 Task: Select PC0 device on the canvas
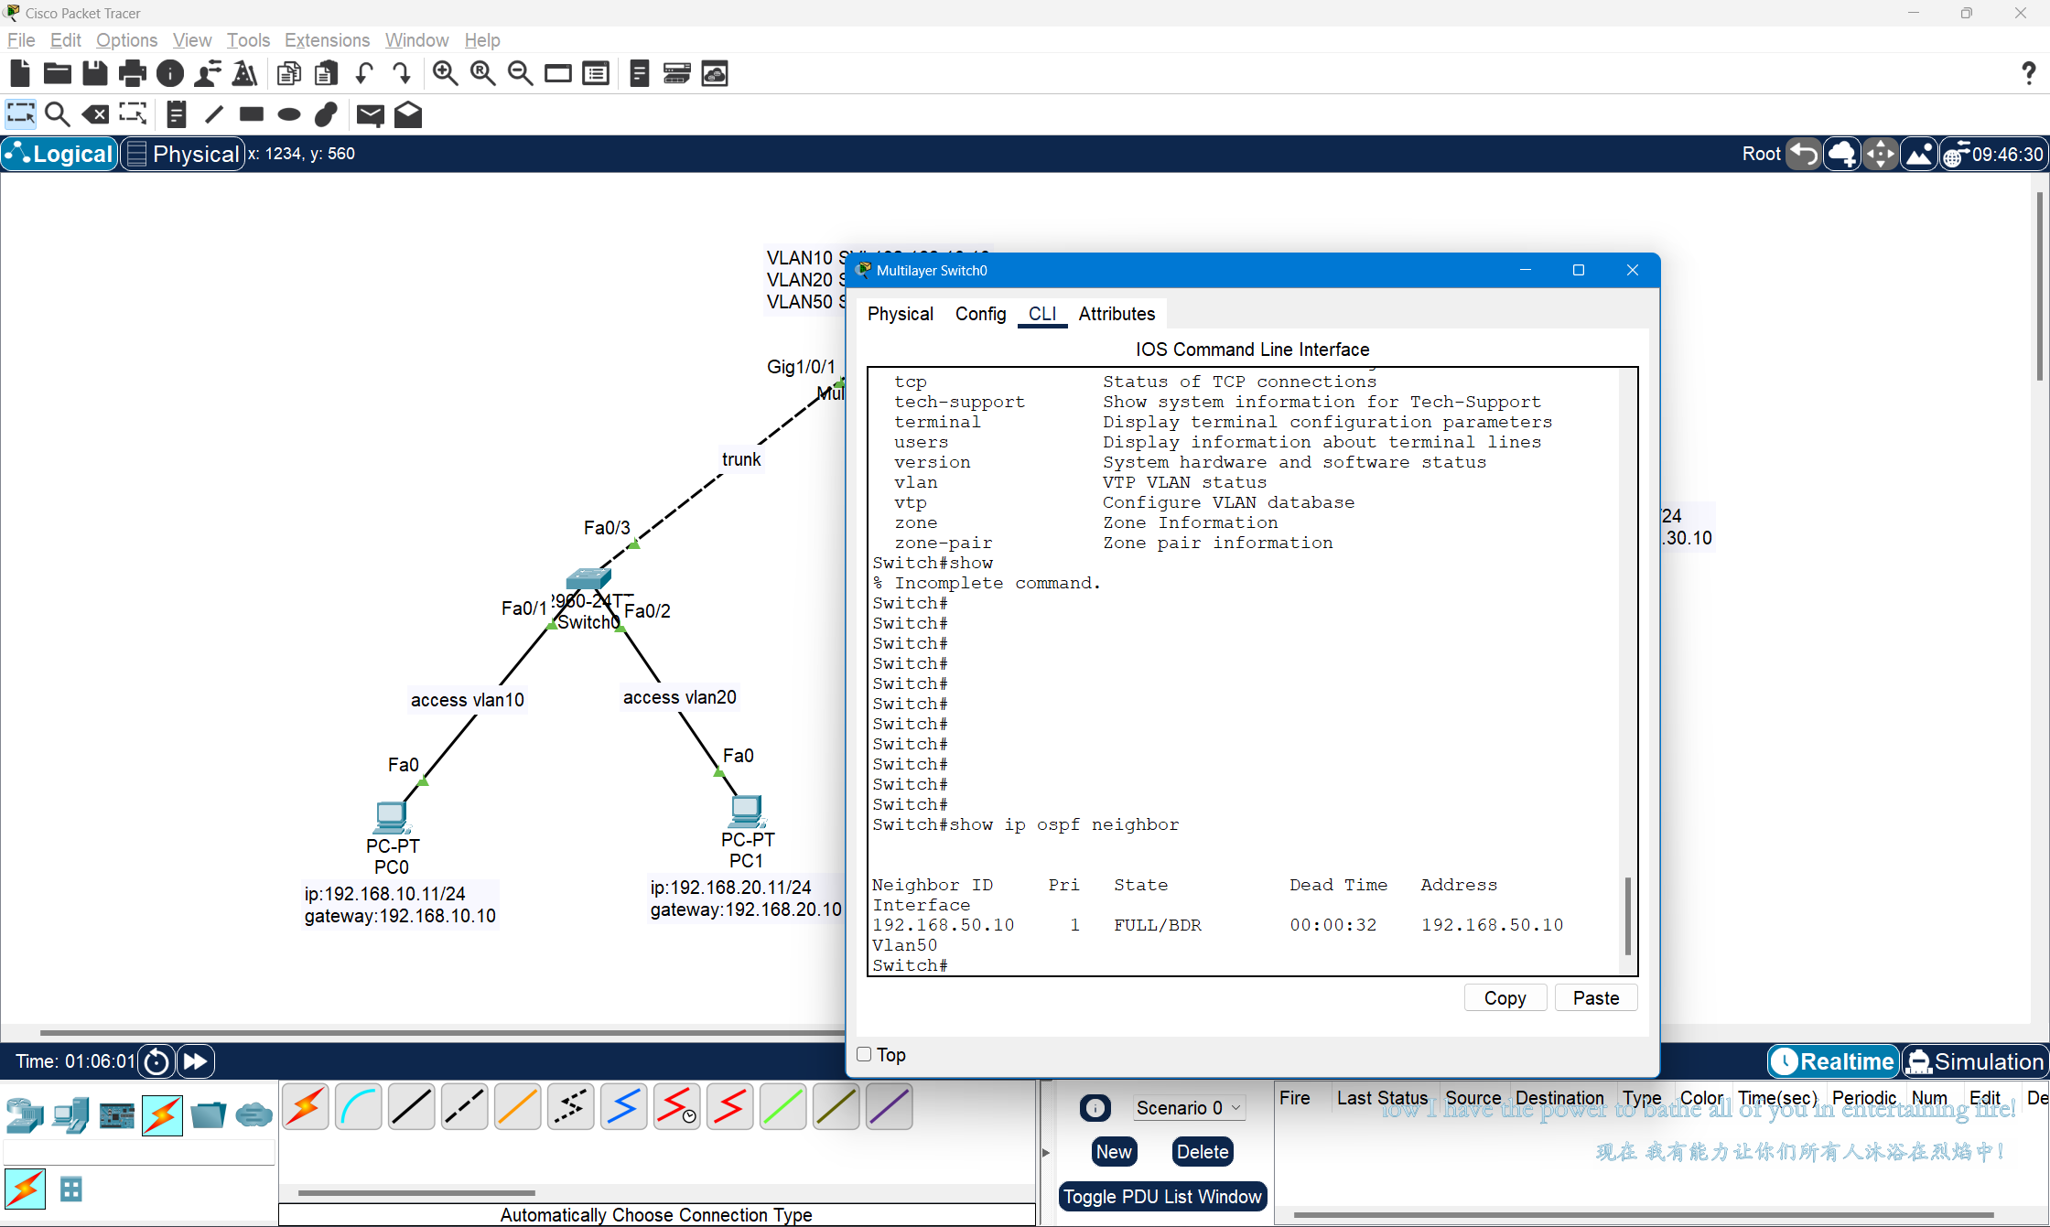pyautogui.click(x=391, y=815)
